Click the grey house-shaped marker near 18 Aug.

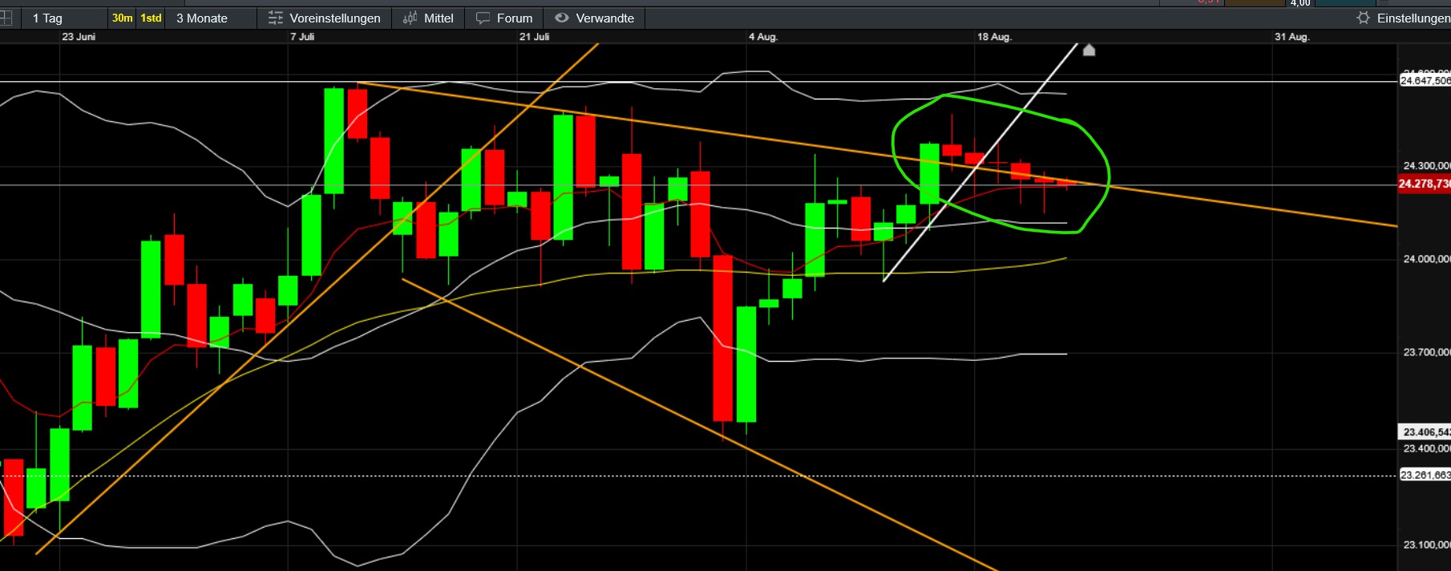(x=1089, y=51)
